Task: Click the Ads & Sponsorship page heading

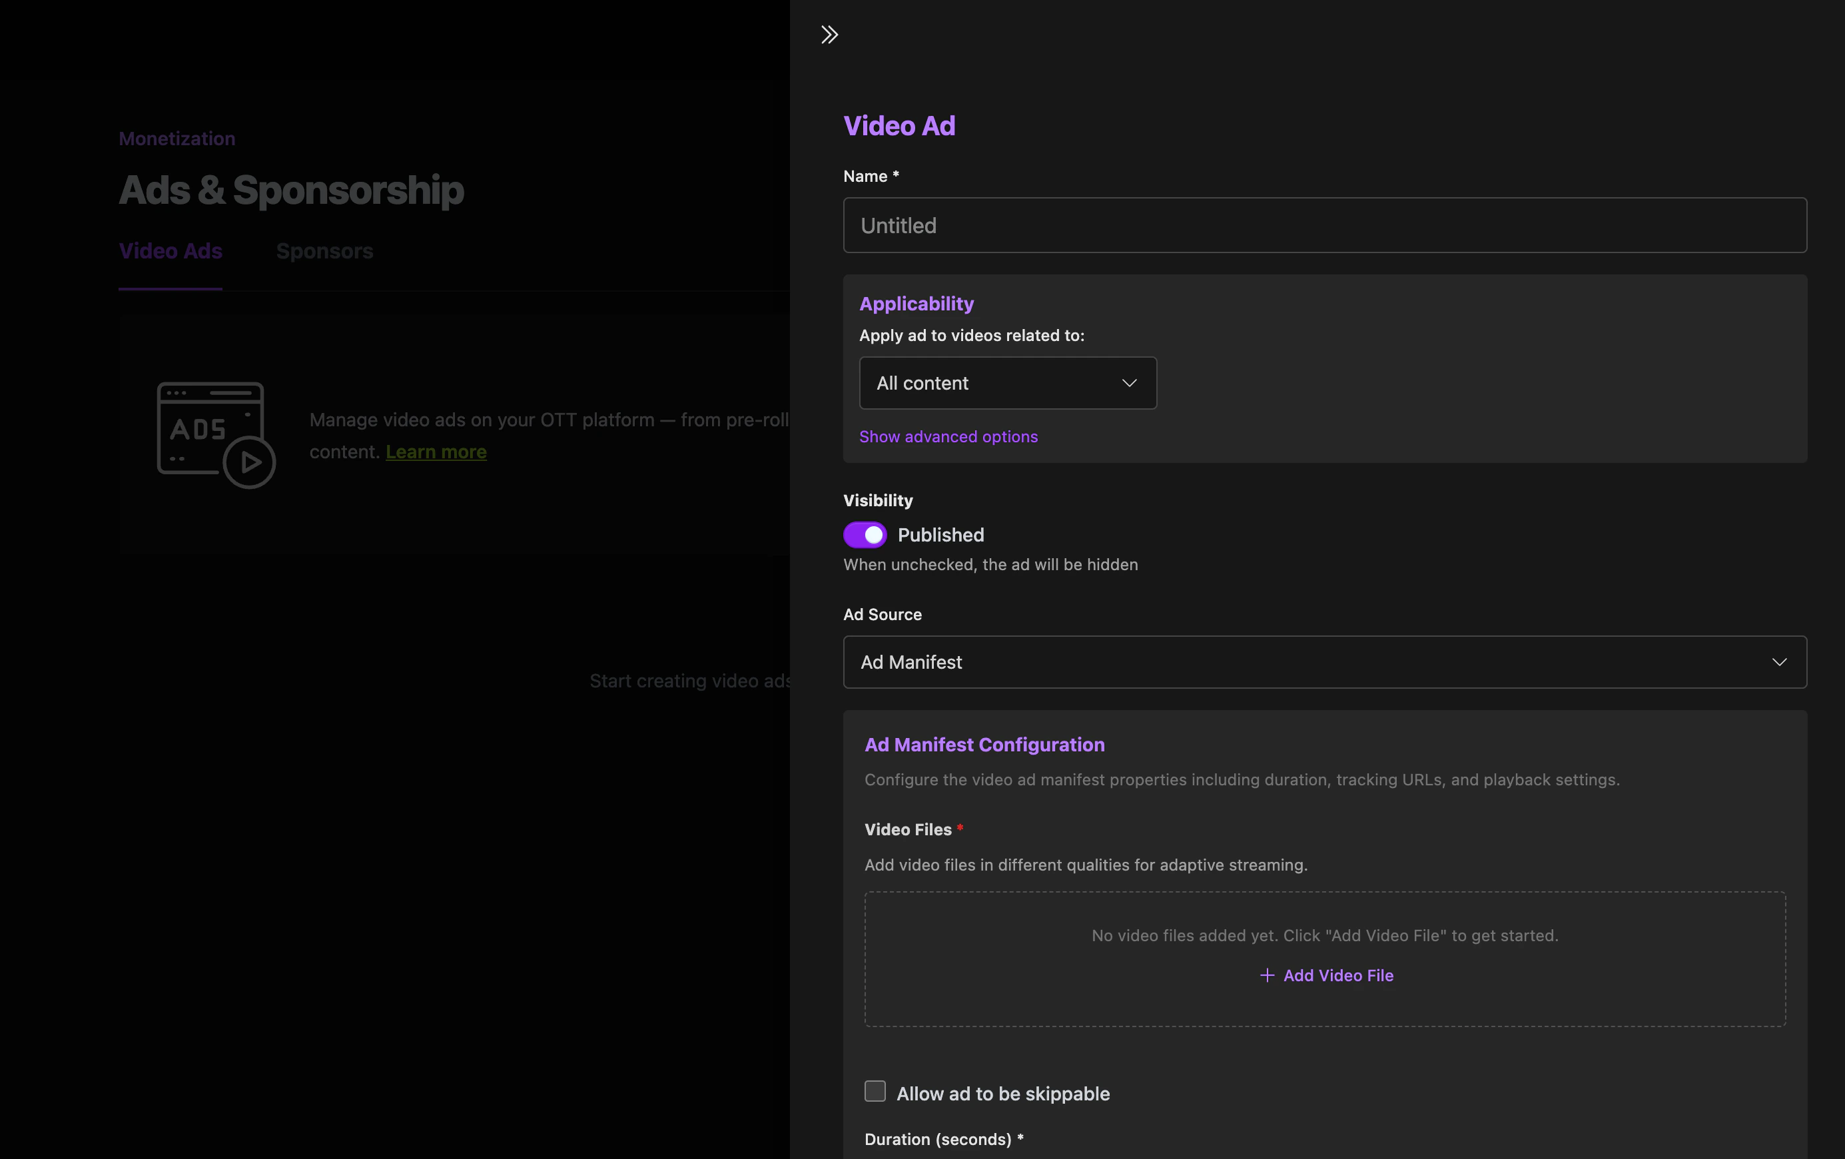Action: tap(291, 190)
